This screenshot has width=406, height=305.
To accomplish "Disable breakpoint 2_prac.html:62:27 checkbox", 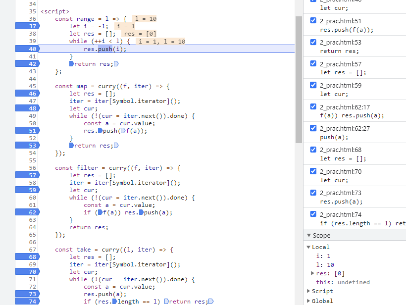I will click(313, 128).
